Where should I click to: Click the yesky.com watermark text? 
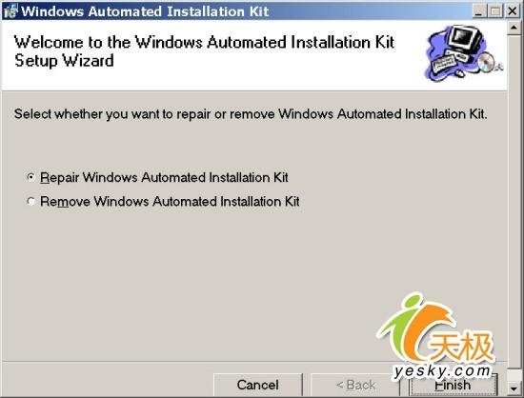(x=442, y=371)
